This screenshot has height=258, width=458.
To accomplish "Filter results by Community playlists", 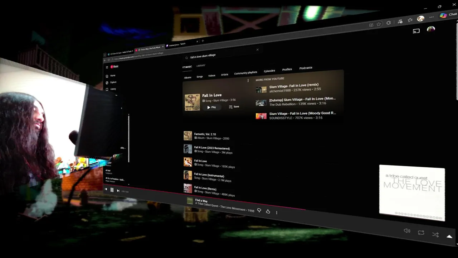I will (246, 73).
